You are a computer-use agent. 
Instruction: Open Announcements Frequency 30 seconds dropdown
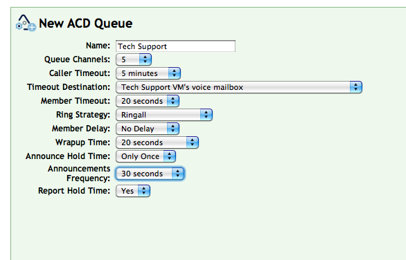click(x=150, y=174)
